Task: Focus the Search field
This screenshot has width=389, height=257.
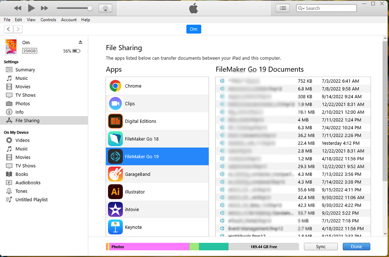Action: [x=326, y=8]
